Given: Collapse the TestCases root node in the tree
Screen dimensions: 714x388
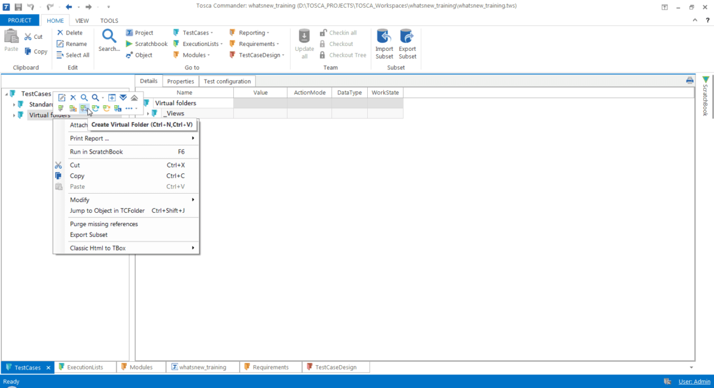Looking at the screenshot, I should click(x=6, y=94).
